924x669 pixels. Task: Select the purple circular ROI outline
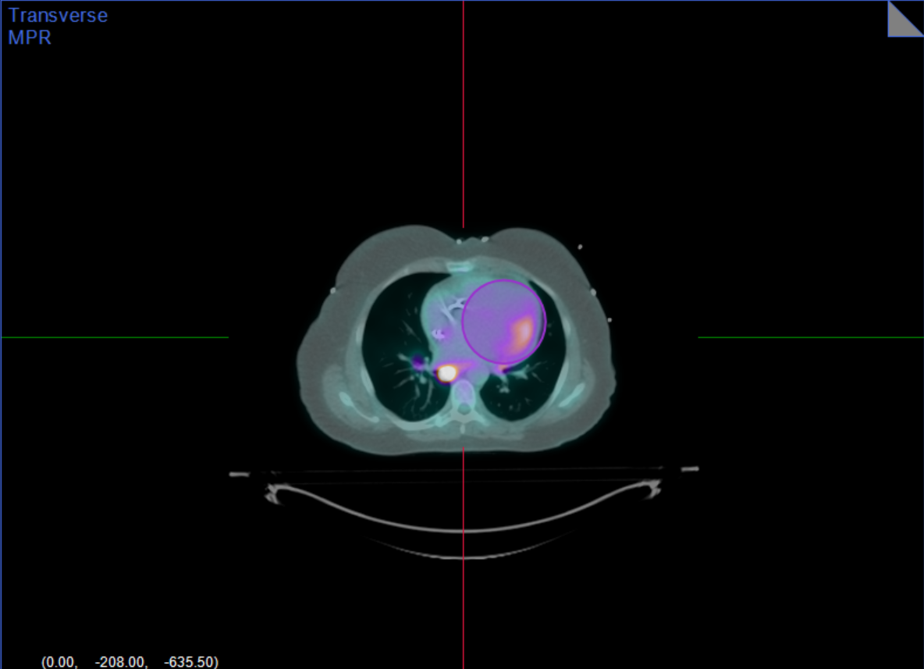tap(464, 321)
